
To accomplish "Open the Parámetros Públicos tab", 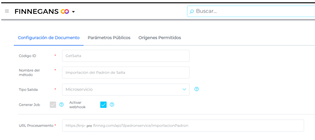I will pos(109,38).
